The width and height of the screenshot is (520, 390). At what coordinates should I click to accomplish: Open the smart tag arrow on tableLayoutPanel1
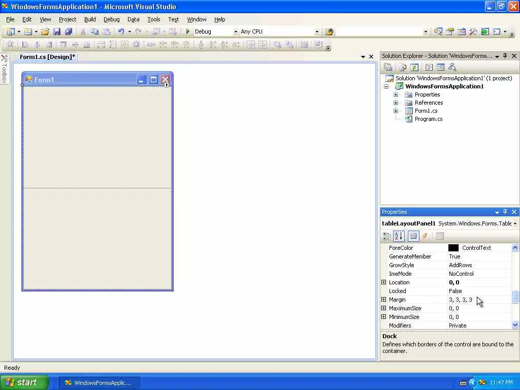(167, 85)
